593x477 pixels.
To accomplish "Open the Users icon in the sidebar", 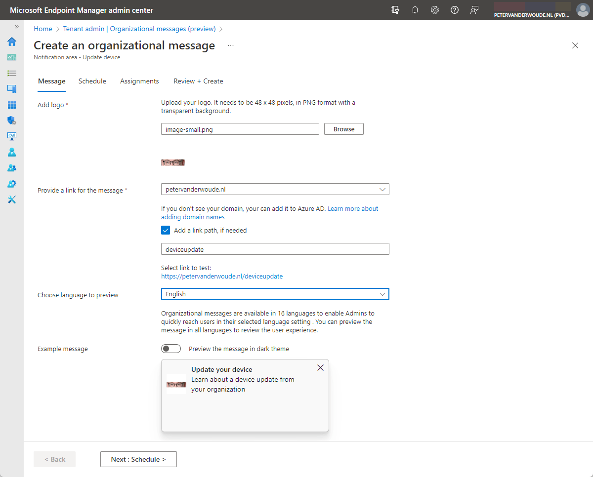I will pos(11,152).
